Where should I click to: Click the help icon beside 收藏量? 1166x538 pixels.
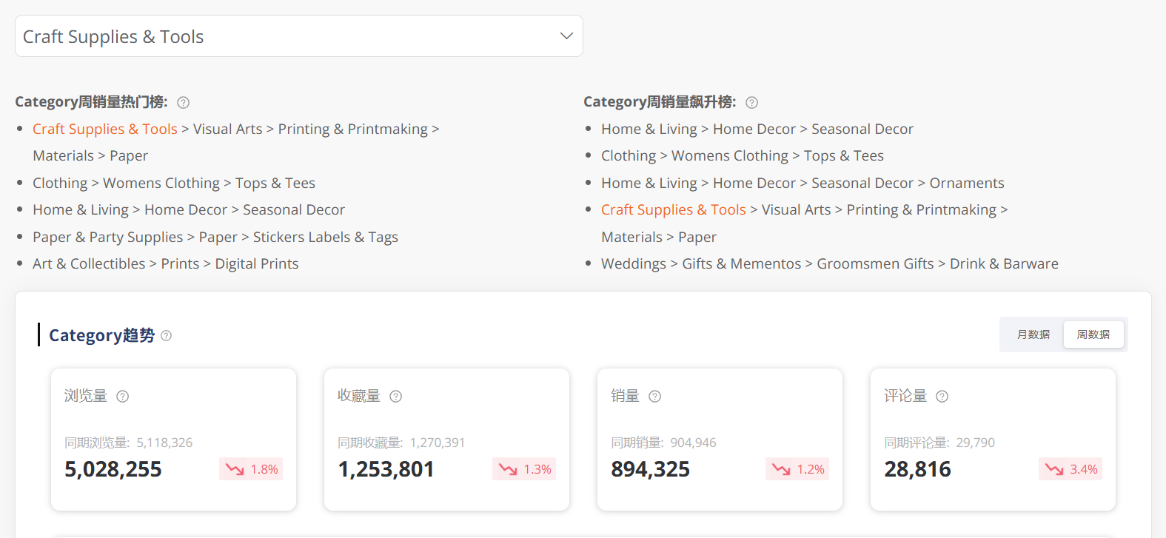pos(396,397)
